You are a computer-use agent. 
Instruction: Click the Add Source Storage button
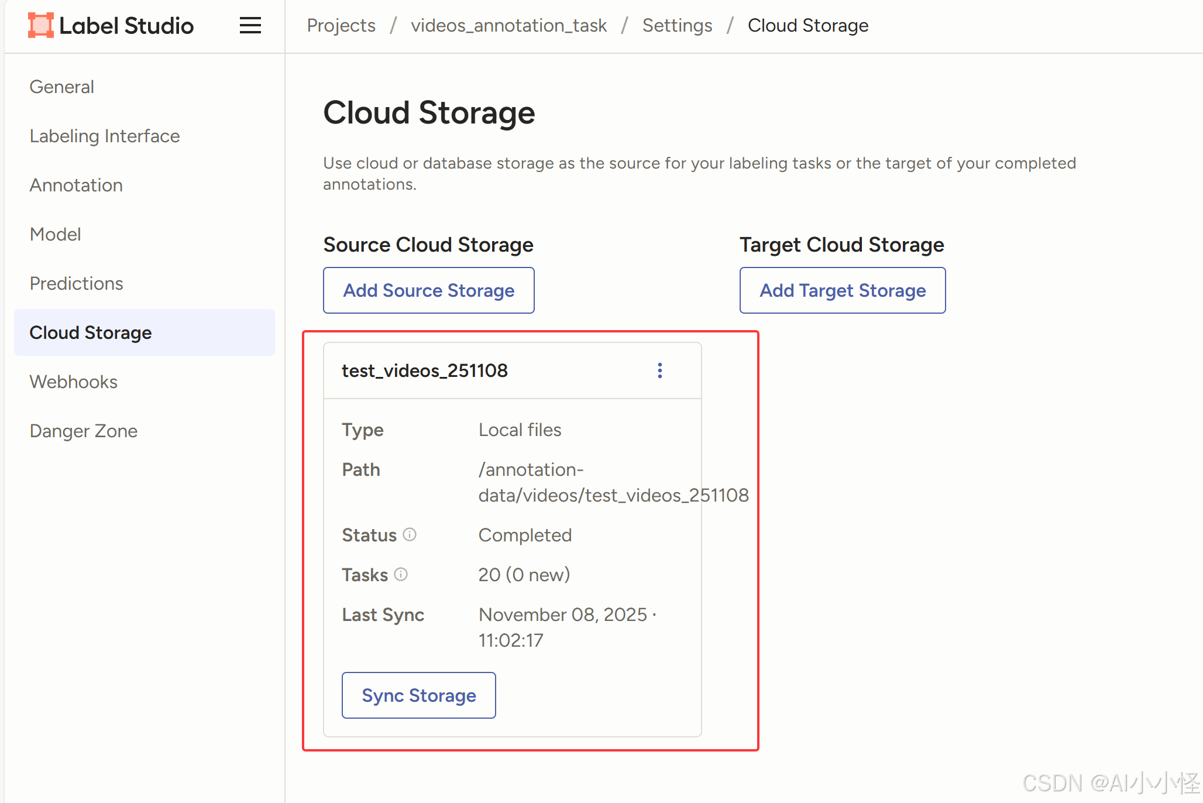429,290
